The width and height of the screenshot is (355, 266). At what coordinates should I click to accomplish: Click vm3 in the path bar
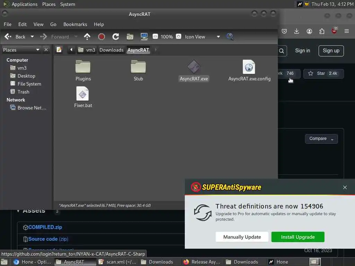click(x=87, y=50)
